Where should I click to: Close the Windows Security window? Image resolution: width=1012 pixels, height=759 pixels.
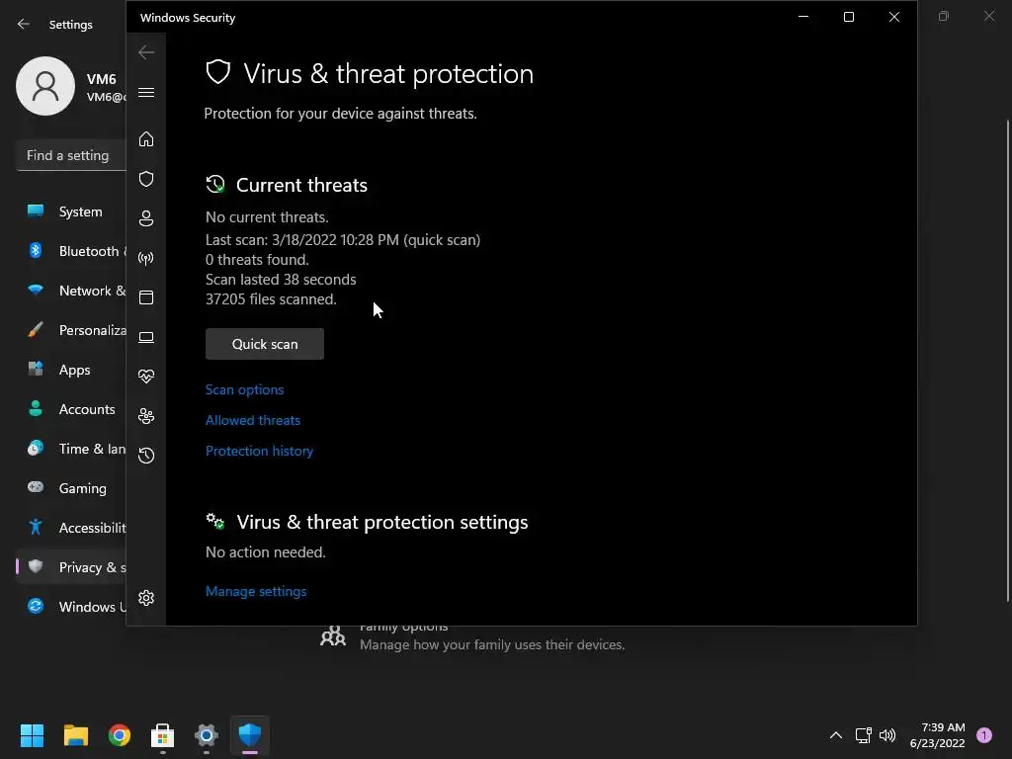(x=894, y=17)
